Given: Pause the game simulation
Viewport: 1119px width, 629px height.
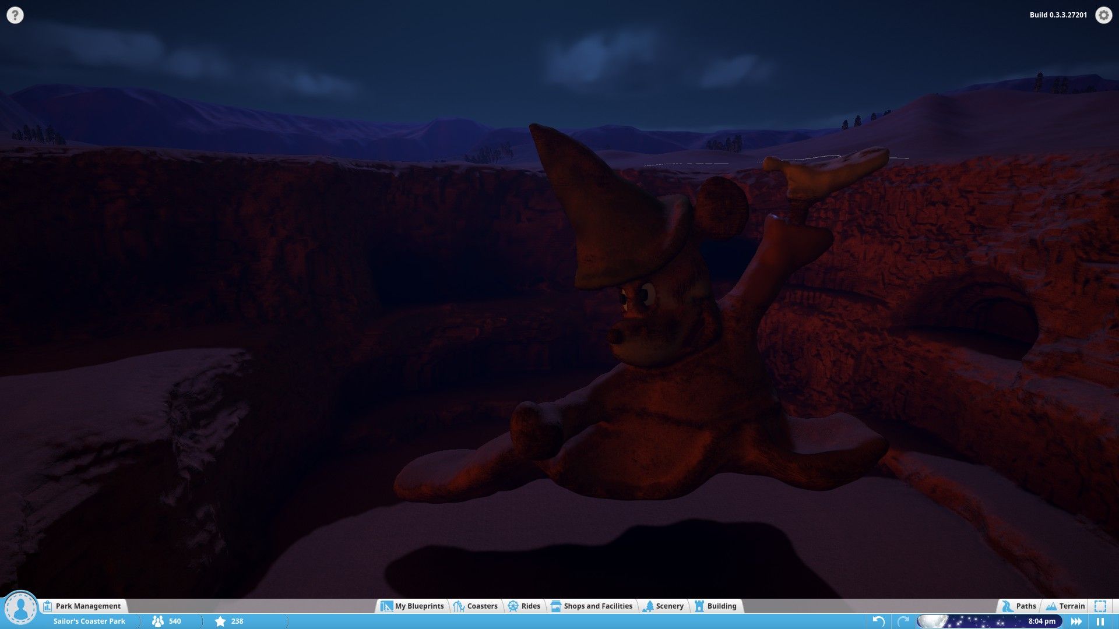Looking at the screenshot, I should tap(1100, 621).
